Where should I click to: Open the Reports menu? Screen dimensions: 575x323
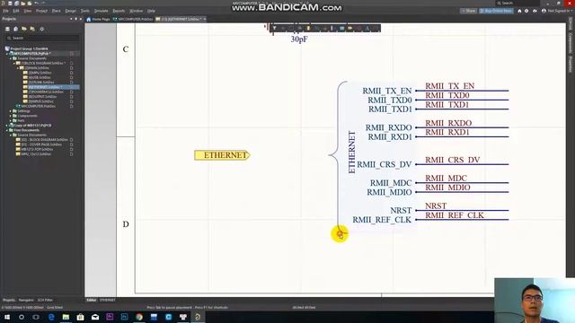(x=119, y=11)
